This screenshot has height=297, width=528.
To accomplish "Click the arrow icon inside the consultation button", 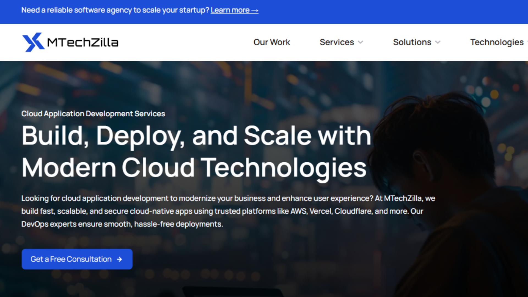I will click(119, 259).
